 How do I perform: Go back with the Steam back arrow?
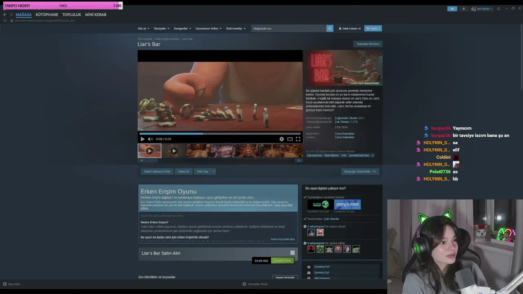pos(5,15)
